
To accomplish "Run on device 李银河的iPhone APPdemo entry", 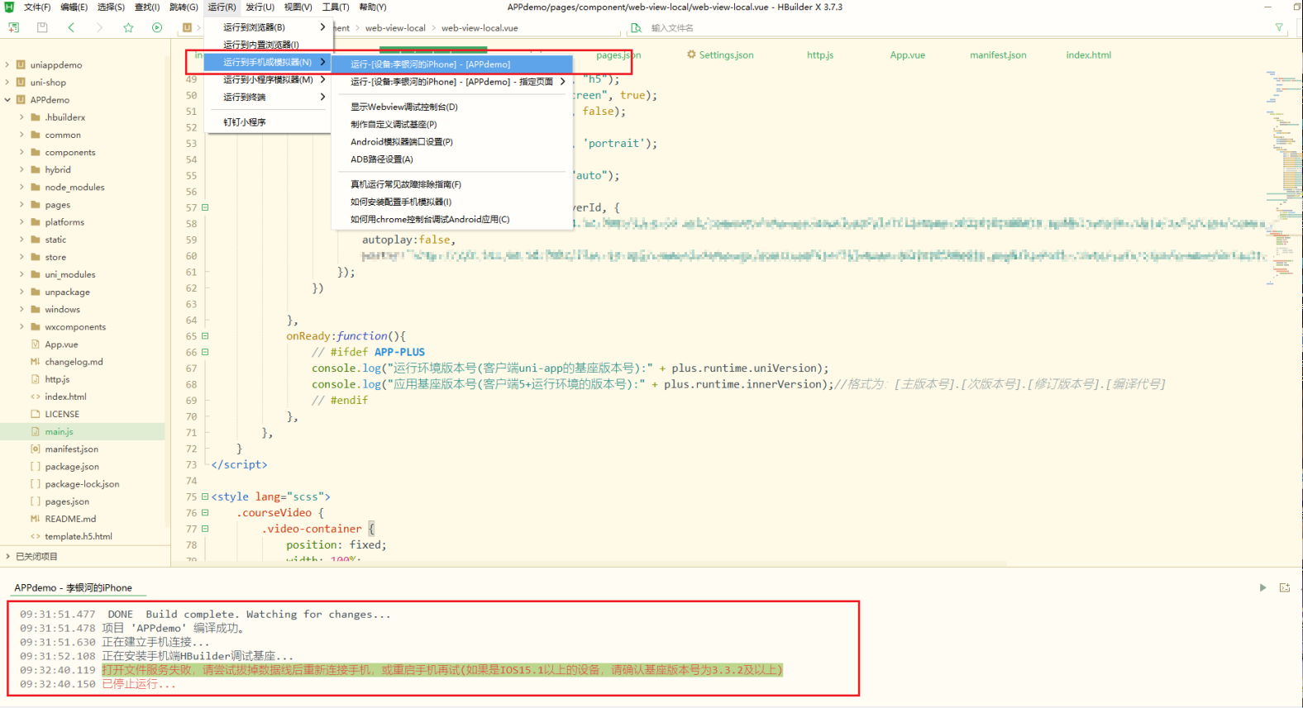I will (451, 64).
